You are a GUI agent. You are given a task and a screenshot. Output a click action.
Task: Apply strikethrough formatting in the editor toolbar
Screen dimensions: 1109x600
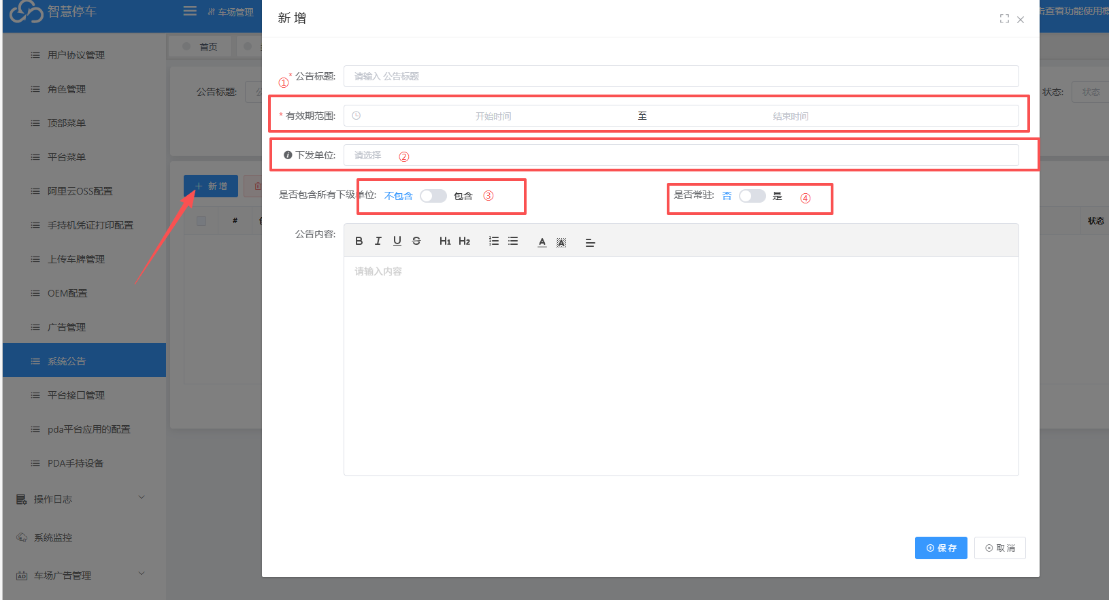tap(416, 241)
